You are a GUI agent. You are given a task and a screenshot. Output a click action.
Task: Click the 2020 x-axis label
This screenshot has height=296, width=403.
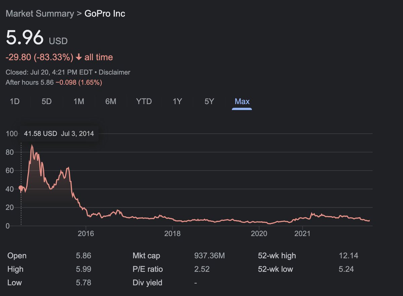click(259, 233)
